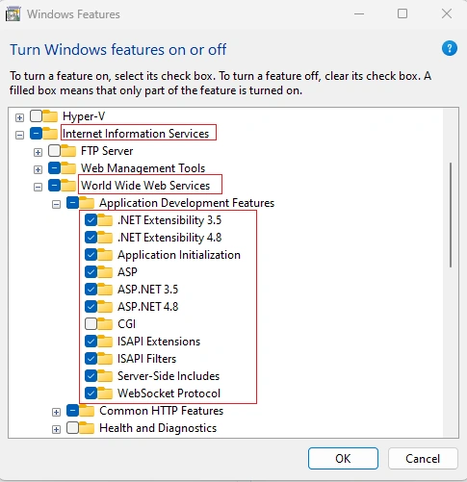467x482 pixels.
Task: Select the Internet Information Services tree item
Action: point(136,134)
